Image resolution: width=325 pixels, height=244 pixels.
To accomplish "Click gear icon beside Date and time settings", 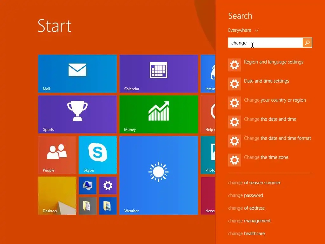I will (x=235, y=84).
